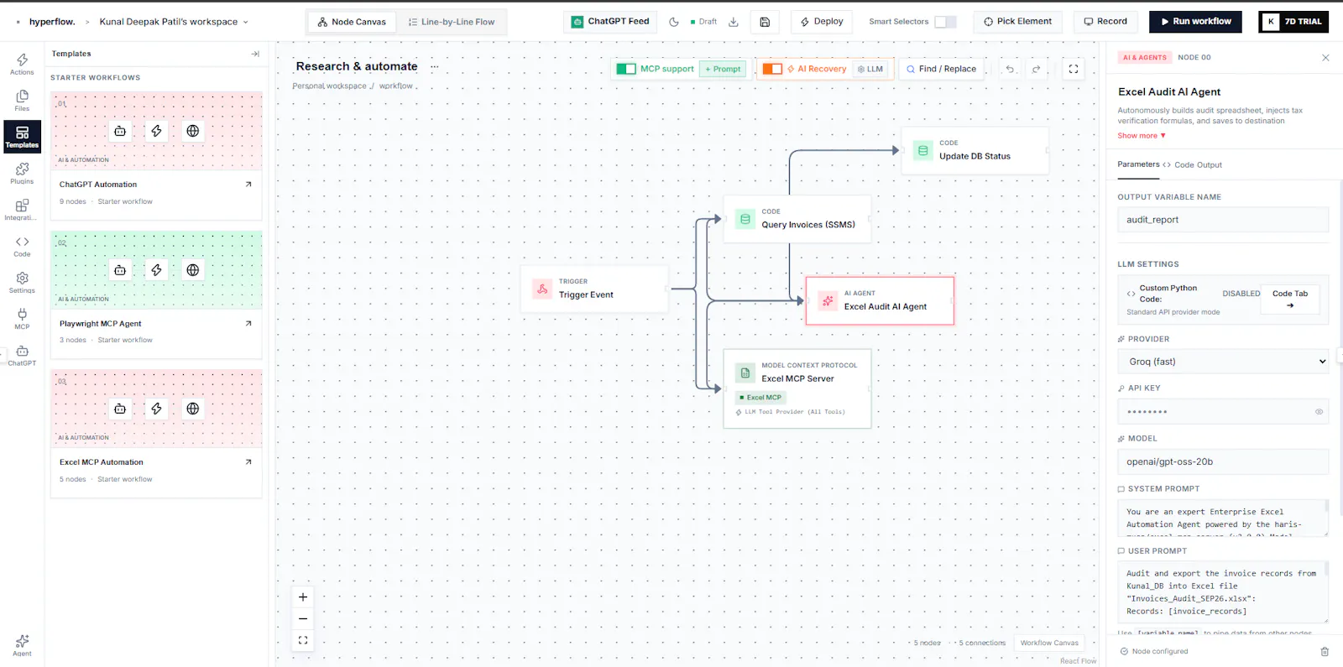Image resolution: width=1343 pixels, height=667 pixels.
Task: Zoom in on the workflow canvas
Action: point(303,597)
